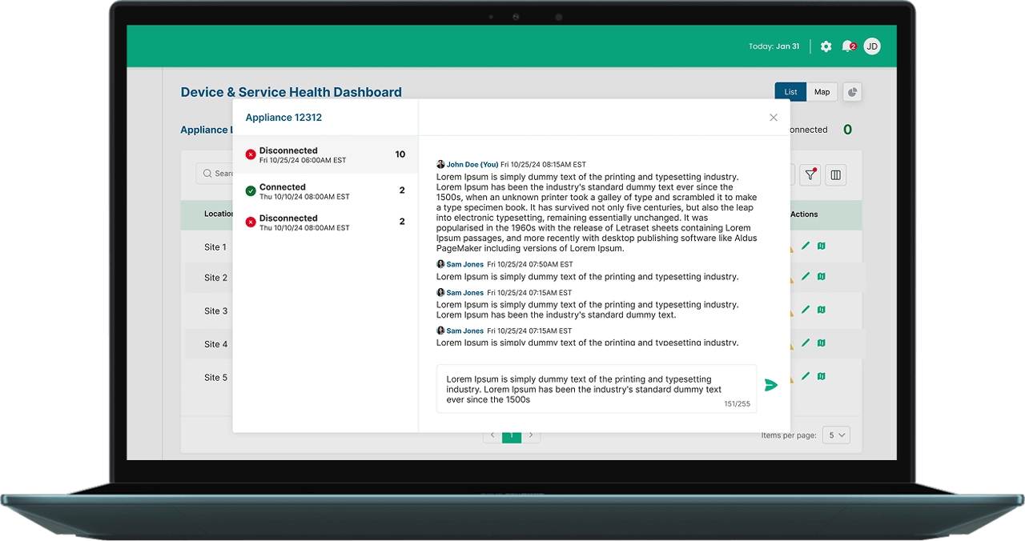Image resolution: width=1025 pixels, height=541 pixels.
Task: Open the pie chart view icon
Action: [x=853, y=92]
